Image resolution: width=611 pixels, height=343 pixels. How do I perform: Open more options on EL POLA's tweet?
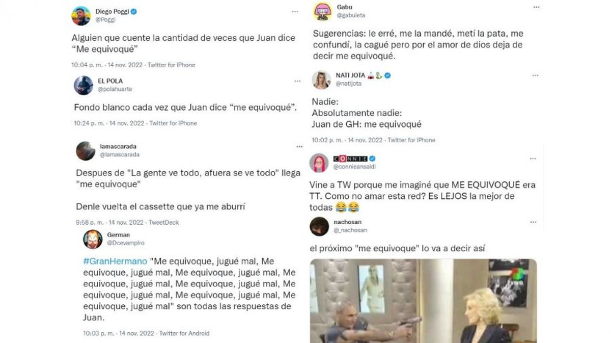[x=297, y=81]
